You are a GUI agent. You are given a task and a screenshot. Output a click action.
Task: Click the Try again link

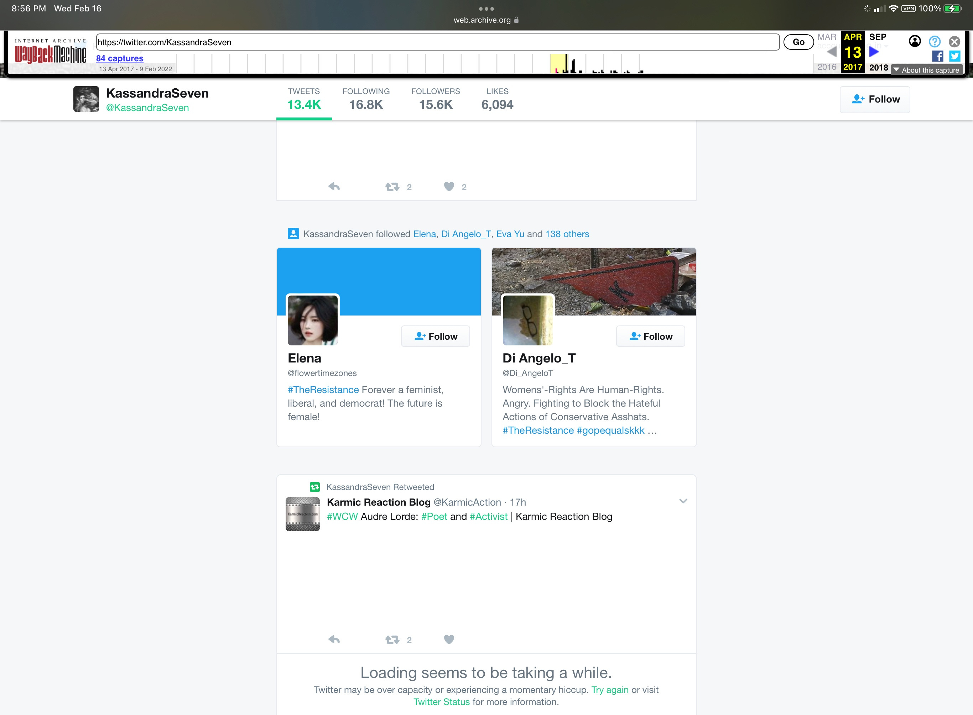pyautogui.click(x=610, y=690)
